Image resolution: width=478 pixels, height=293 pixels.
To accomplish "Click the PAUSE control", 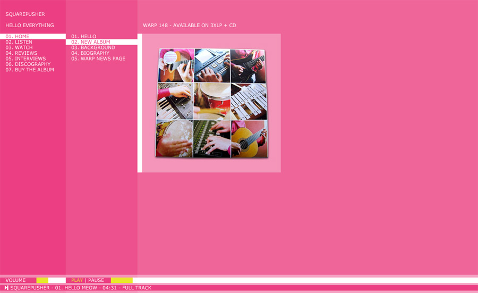I will (96, 280).
